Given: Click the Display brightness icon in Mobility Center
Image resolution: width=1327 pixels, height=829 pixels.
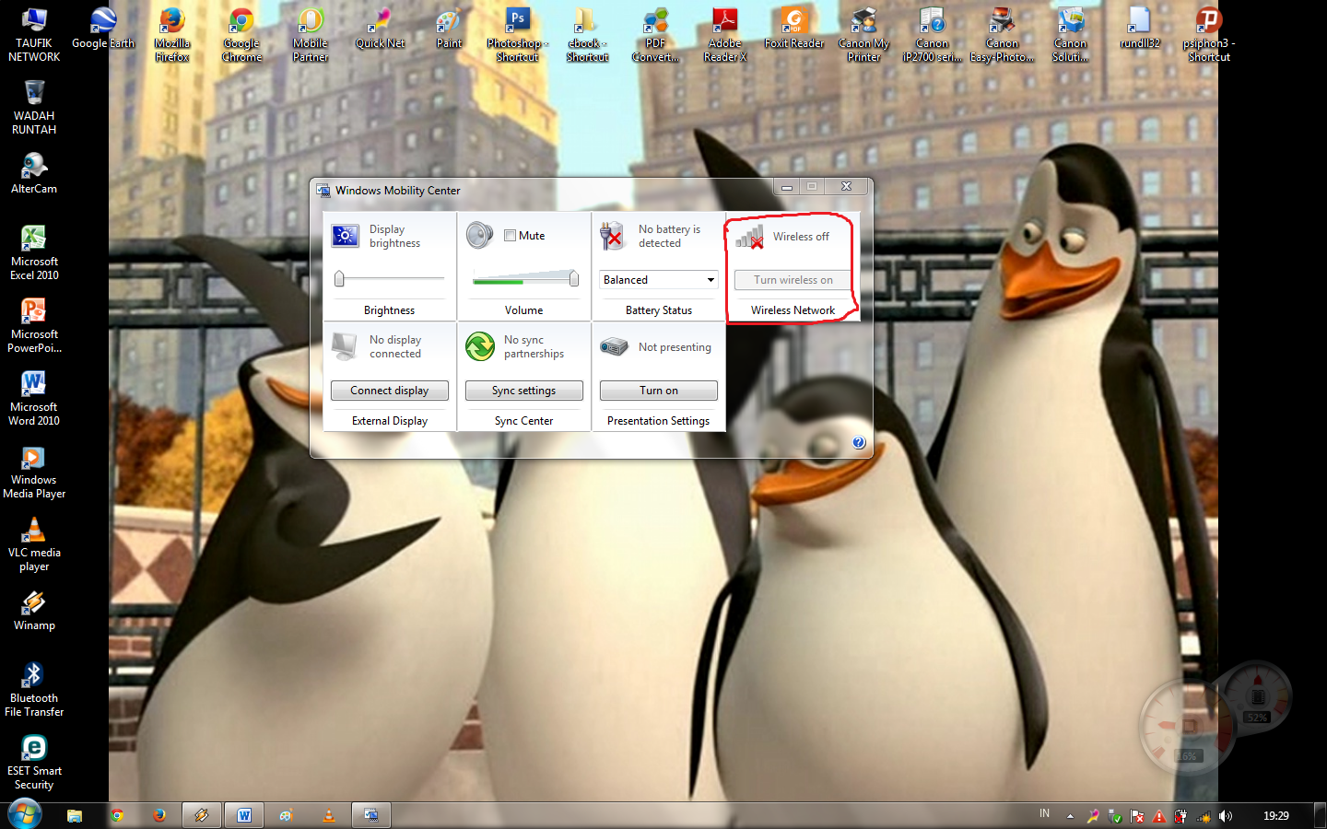Looking at the screenshot, I should click(346, 236).
